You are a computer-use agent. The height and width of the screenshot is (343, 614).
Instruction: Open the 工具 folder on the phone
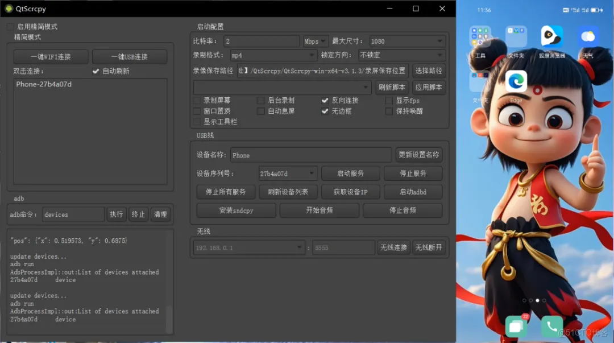click(x=480, y=36)
